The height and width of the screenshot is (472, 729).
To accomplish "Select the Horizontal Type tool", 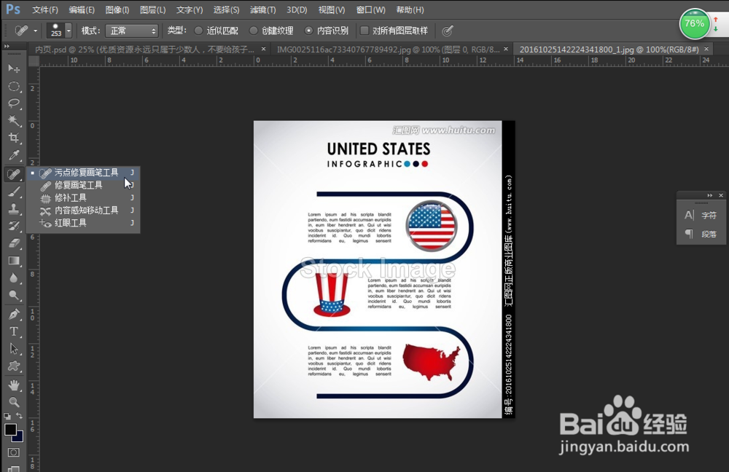I will (x=14, y=331).
